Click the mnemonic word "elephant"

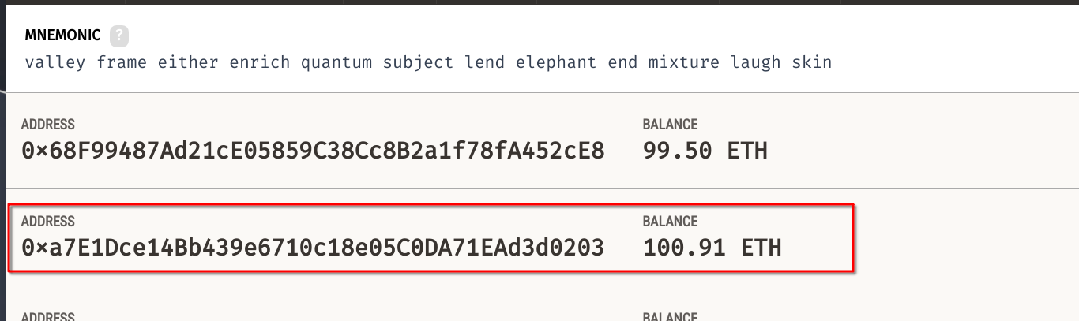tap(556, 62)
